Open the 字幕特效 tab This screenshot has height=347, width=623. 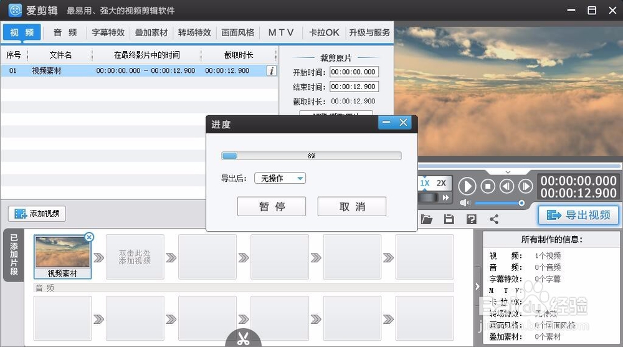(108, 32)
